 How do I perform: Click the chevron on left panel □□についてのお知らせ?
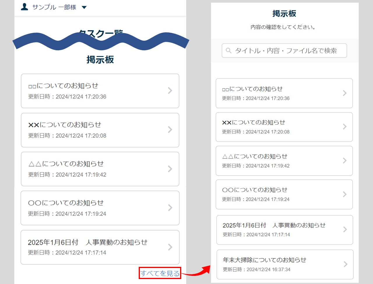pos(170,91)
